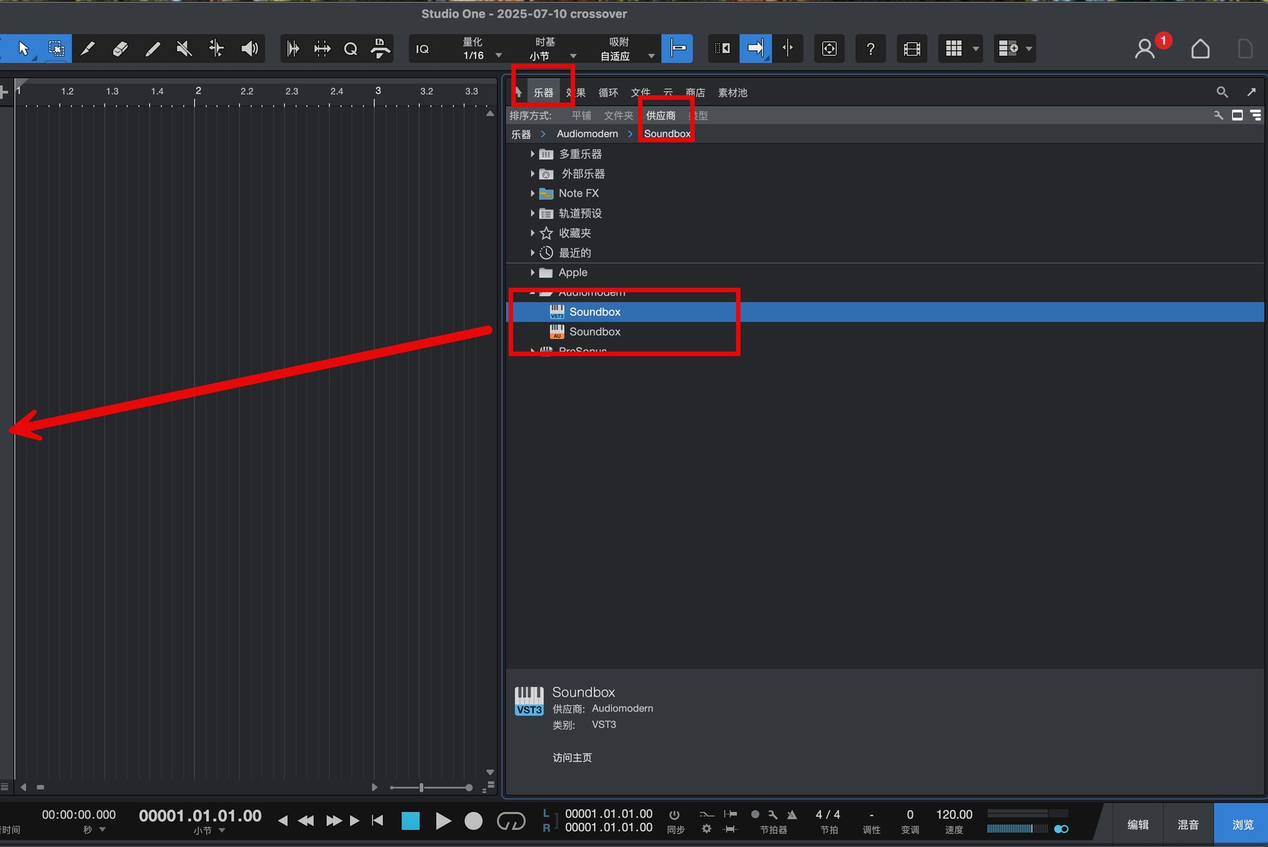The image size is (1268, 847).
Task: Click the Play button in transport
Action: (443, 821)
